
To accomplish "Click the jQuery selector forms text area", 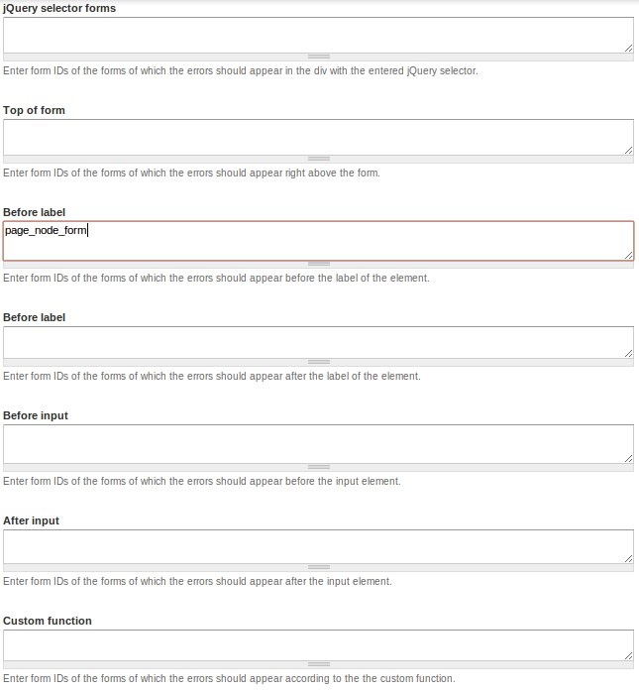I will pos(318,35).
